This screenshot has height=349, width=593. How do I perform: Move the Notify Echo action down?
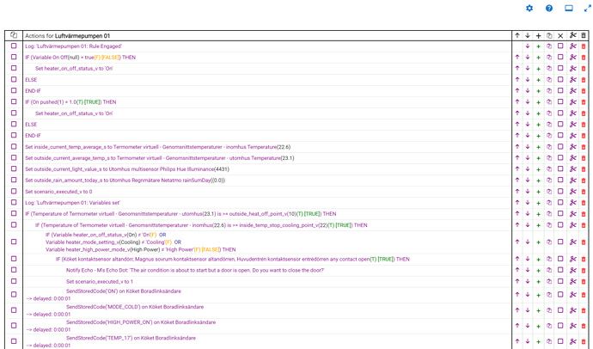[528, 271]
